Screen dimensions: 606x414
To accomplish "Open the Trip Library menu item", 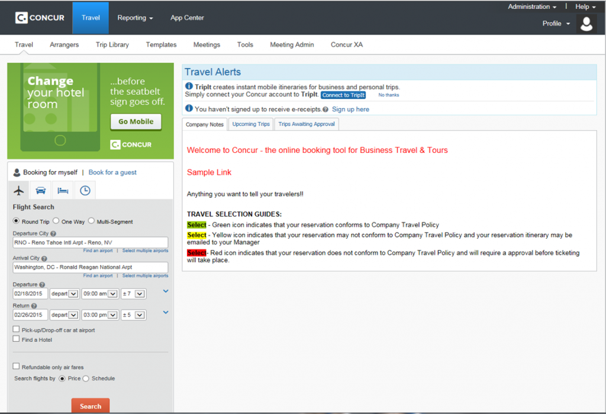I will [112, 44].
